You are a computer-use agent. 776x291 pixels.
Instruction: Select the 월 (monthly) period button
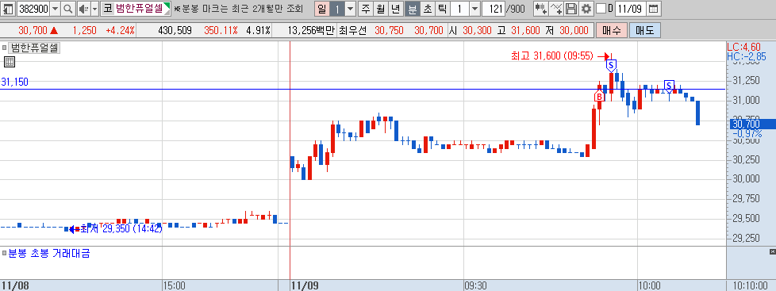pos(381,9)
